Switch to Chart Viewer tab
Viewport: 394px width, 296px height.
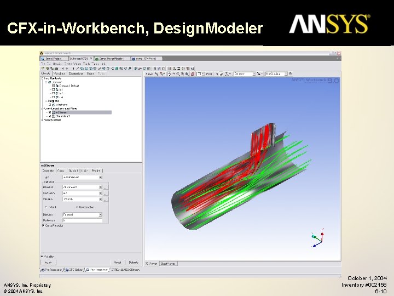click(x=168, y=264)
